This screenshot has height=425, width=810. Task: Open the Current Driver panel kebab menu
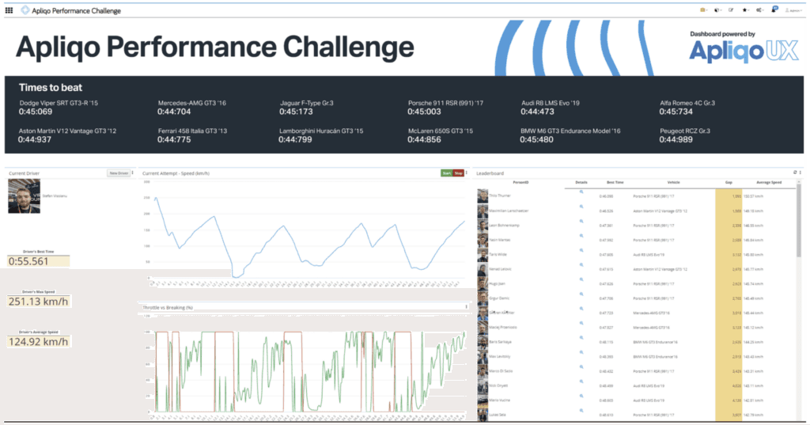[133, 173]
